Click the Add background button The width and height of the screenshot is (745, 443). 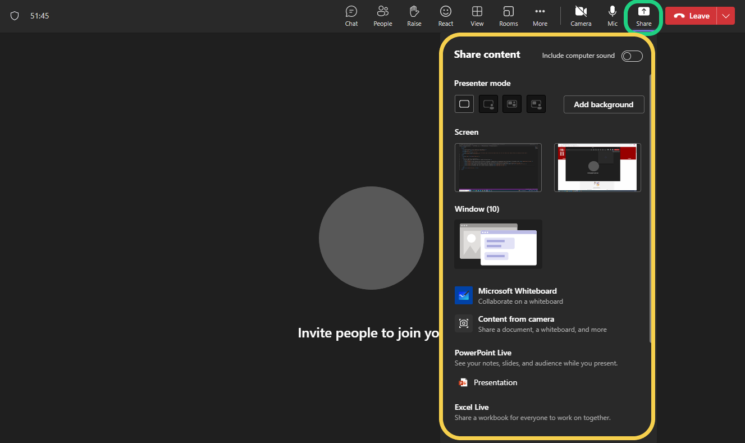[x=604, y=104]
